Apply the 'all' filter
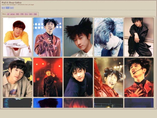Image resolution: width=157 pixels, height=118 pixels. click(8, 14)
